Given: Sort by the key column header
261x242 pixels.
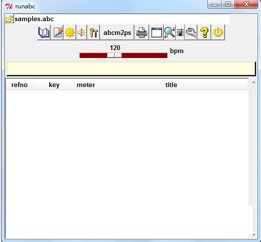Looking at the screenshot, I should [54, 85].
